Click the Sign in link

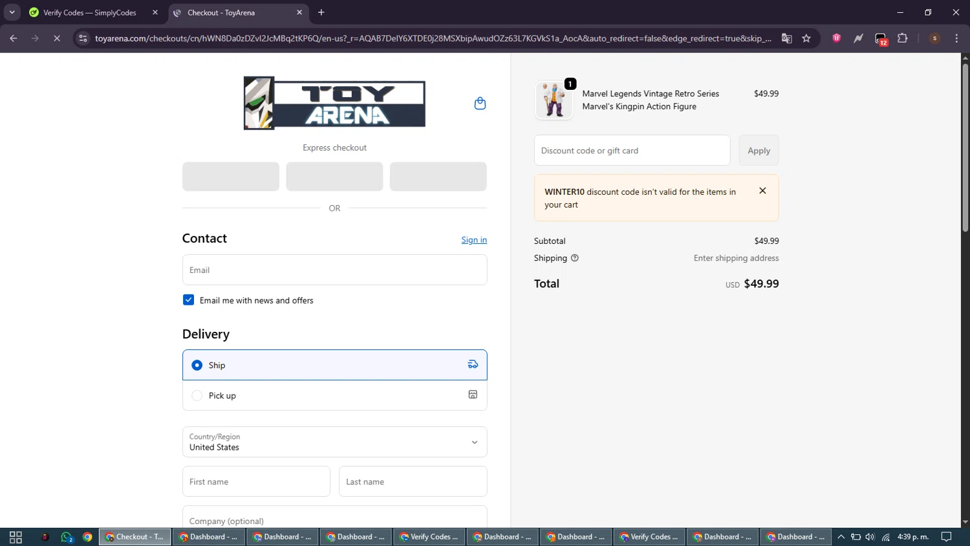474,240
